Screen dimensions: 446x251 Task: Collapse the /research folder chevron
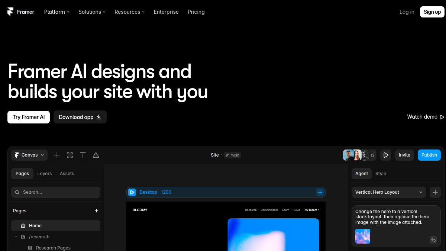point(16,237)
